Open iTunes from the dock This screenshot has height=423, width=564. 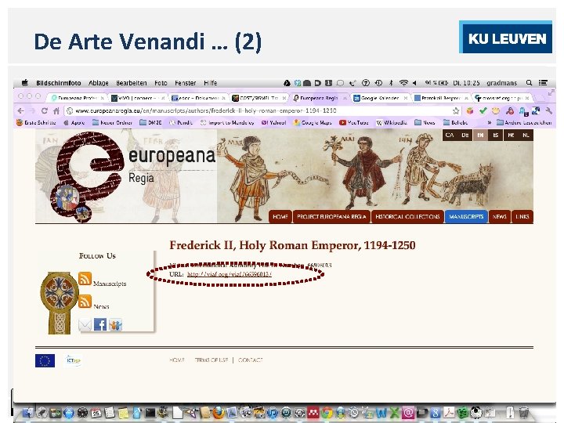coord(273,413)
